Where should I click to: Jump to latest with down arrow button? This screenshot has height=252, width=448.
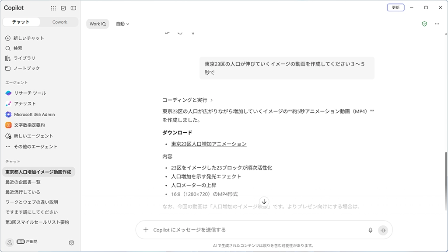click(x=264, y=201)
